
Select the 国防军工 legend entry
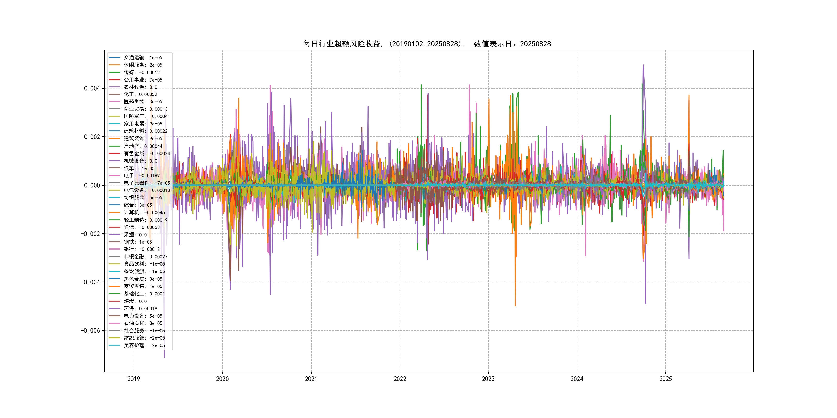tap(146, 116)
